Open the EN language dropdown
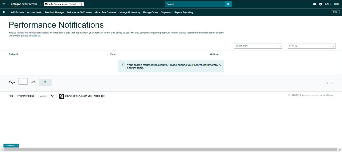The image size is (342, 152). point(328,4)
